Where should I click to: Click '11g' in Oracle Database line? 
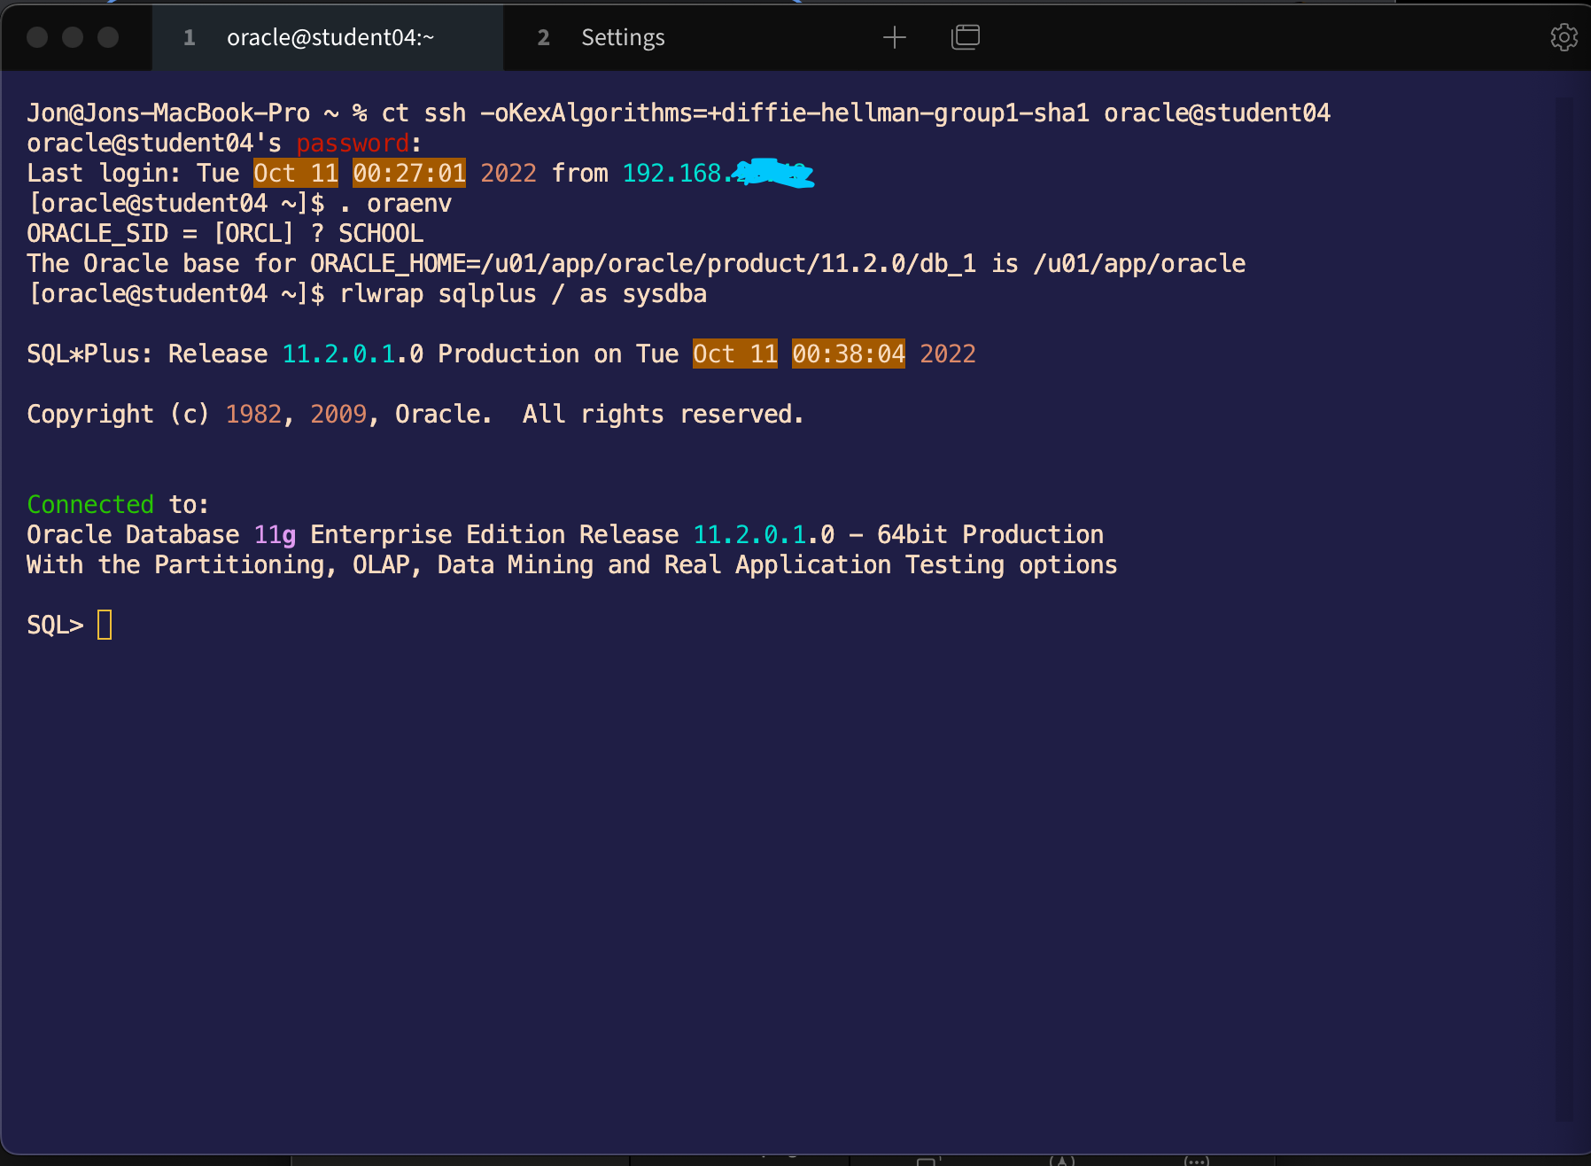coord(275,534)
